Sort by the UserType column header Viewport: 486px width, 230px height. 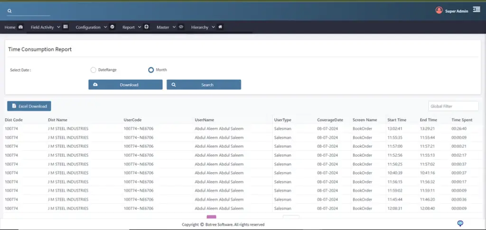tap(283, 120)
